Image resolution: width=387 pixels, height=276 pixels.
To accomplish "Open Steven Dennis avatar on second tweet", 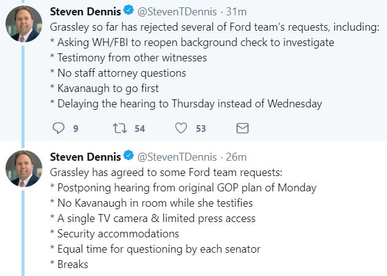I will [x=24, y=169].
